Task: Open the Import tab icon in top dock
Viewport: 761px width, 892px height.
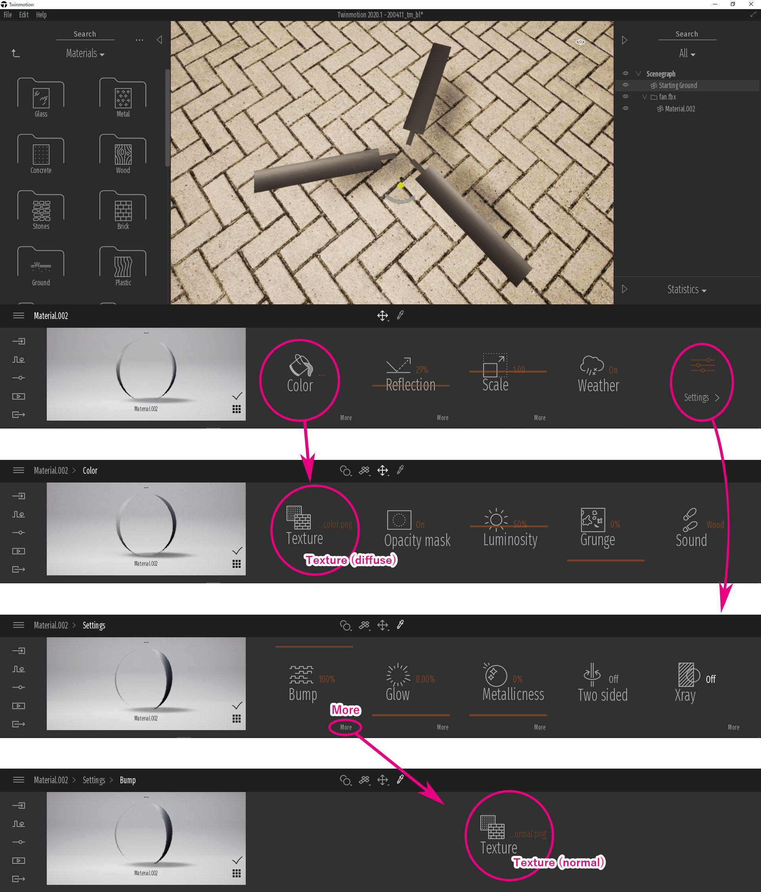Action: pyautogui.click(x=19, y=341)
